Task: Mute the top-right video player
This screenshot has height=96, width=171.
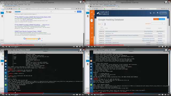Action: [x=95, y=47]
